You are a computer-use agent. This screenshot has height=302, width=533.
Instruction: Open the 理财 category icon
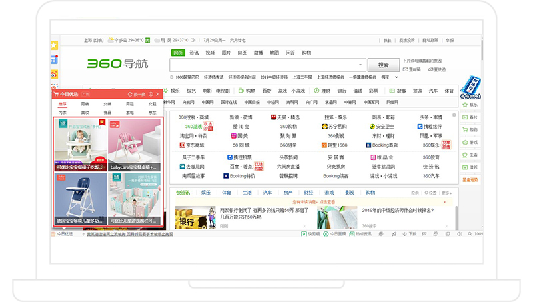(322, 91)
